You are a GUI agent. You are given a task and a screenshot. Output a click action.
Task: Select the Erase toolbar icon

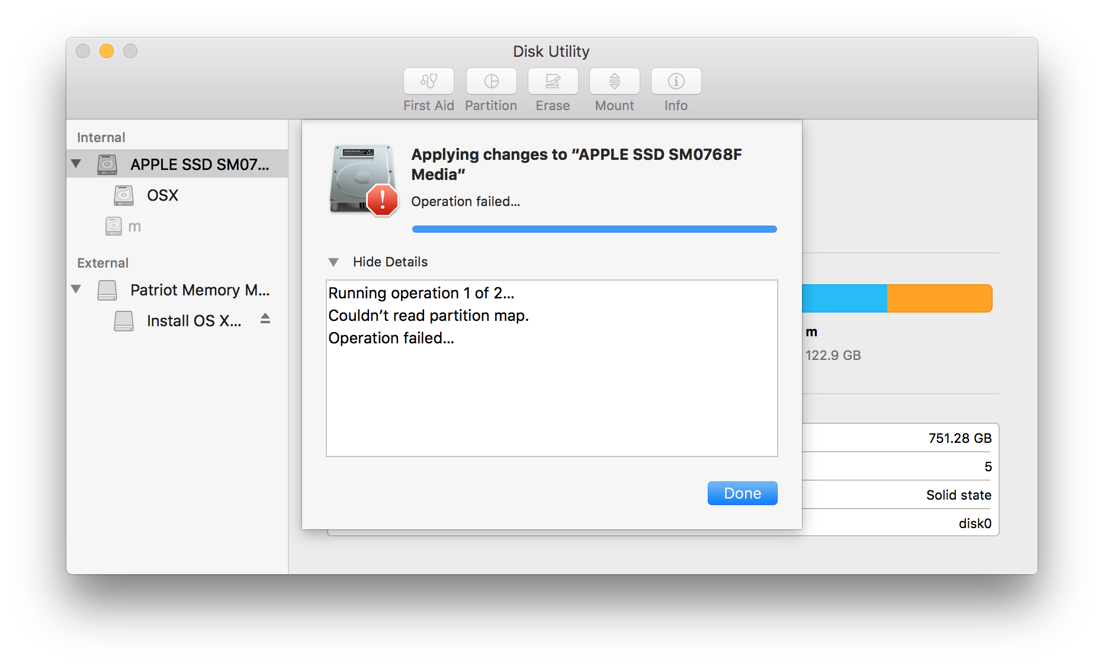[553, 81]
